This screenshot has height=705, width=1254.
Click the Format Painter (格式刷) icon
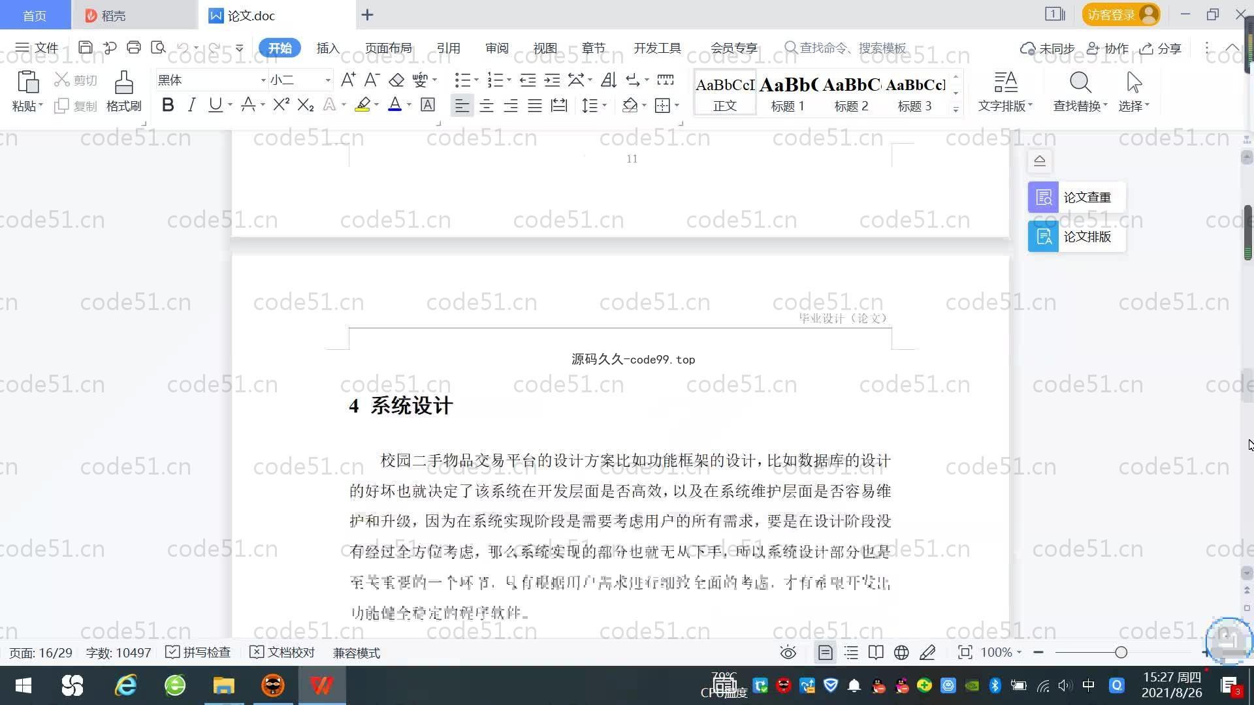[x=123, y=84]
